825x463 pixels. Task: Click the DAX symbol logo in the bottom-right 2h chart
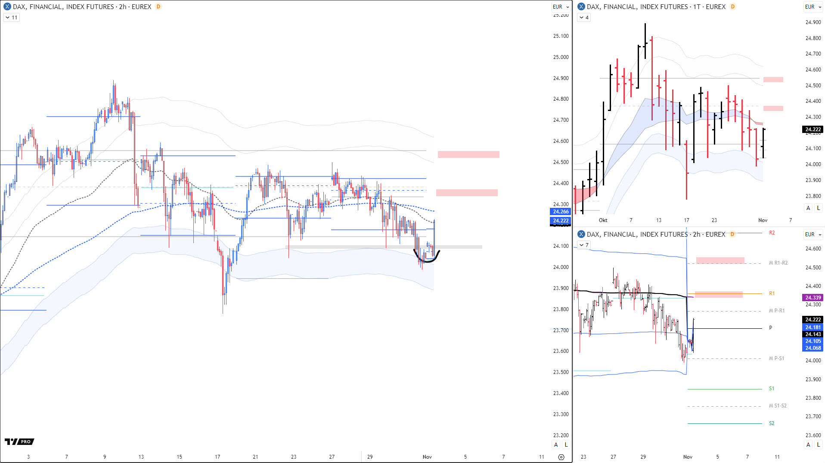[x=581, y=234]
